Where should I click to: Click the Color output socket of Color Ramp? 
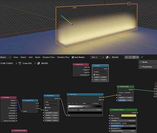coord(103,97)
